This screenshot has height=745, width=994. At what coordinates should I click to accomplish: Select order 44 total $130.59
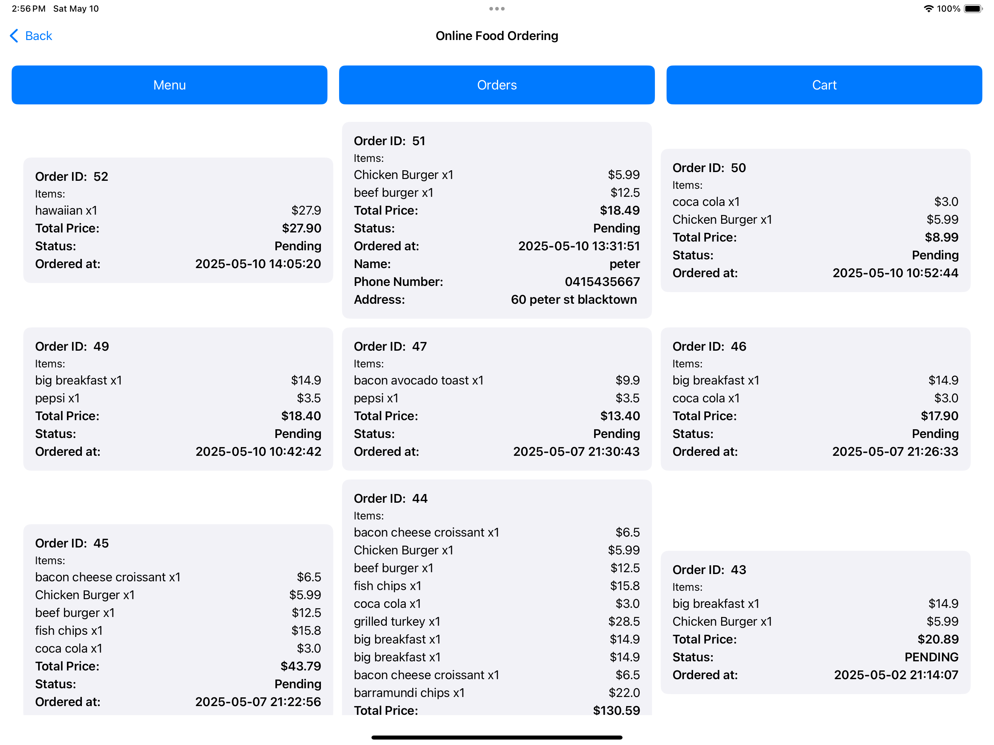coord(617,710)
